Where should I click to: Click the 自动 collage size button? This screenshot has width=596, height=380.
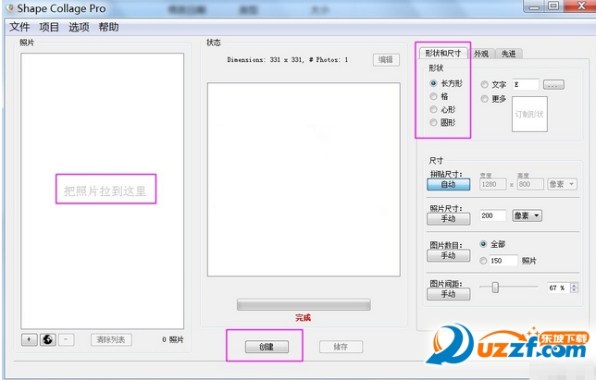click(448, 185)
